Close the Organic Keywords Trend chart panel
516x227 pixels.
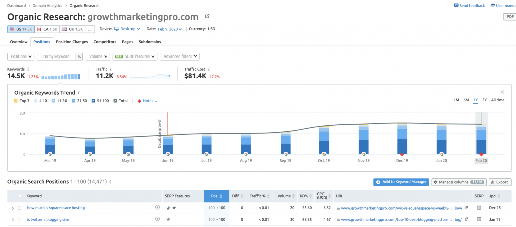click(502, 92)
